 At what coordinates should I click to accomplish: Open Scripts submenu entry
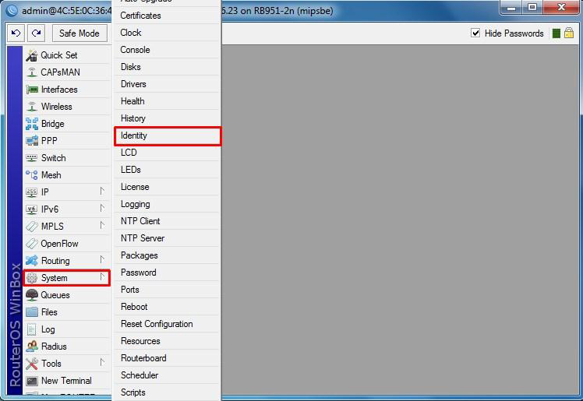(x=166, y=392)
